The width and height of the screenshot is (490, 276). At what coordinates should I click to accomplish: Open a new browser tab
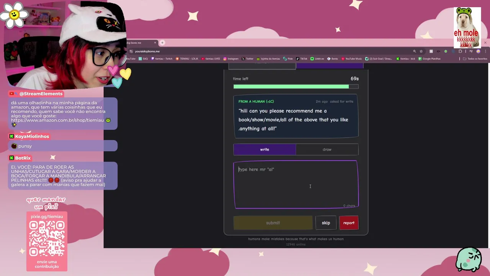point(162,43)
